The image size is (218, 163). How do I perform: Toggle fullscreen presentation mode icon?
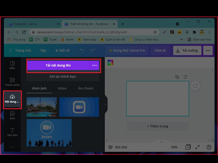click(x=198, y=147)
